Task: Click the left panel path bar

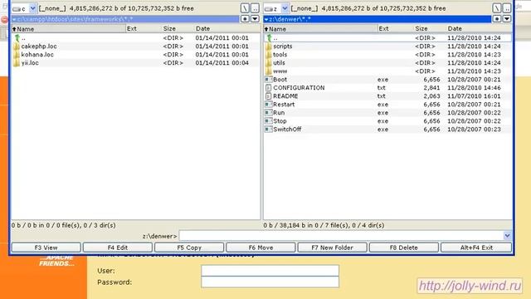Action: 125,19
